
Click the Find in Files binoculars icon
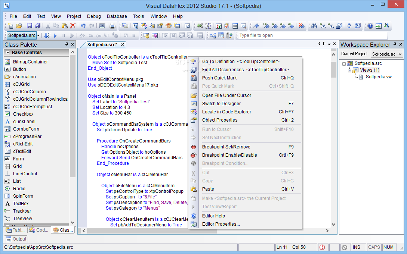[x=339, y=26]
